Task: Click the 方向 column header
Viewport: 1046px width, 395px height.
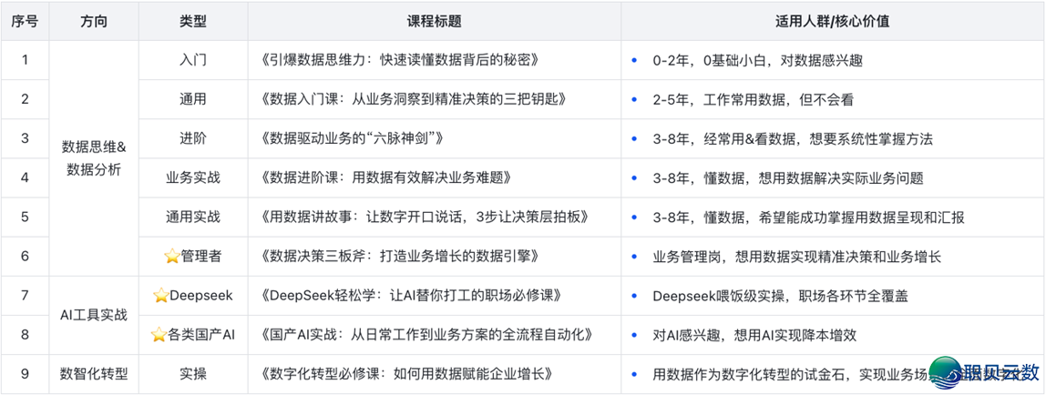Action: click(94, 21)
